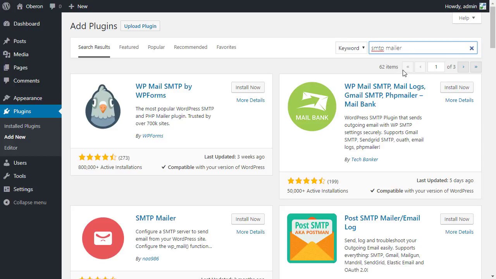Screen dimensions: 496x279
Task: Clear the plugin search with the X icon
Action: [x=472, y=48]
